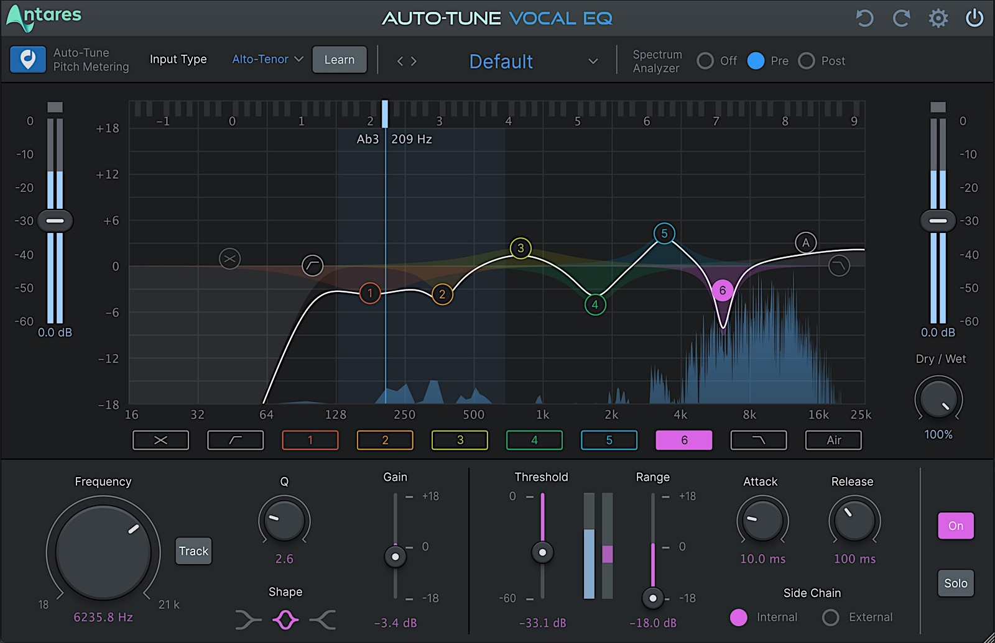Select band 1 tab
The height and width of the screenshot is (643, 995).
[x=310, y=440]
